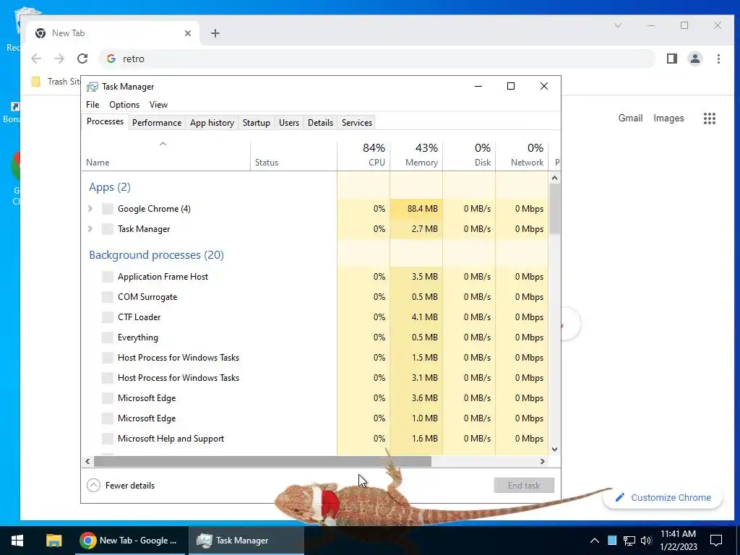
Task: Click Chrome's reload page button
Action: 82,59
